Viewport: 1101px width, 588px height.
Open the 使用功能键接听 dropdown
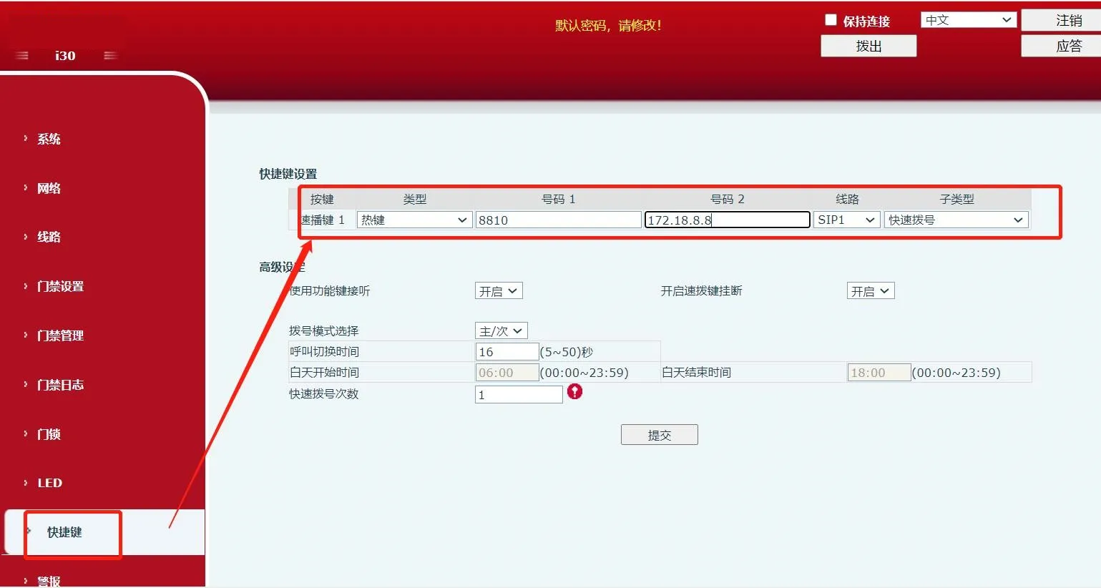(499, 291)
